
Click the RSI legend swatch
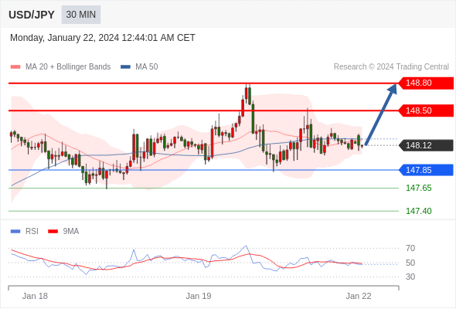(15, 232)
